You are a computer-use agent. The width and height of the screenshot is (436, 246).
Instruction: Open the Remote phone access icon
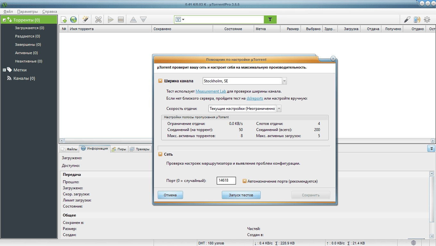417,20
